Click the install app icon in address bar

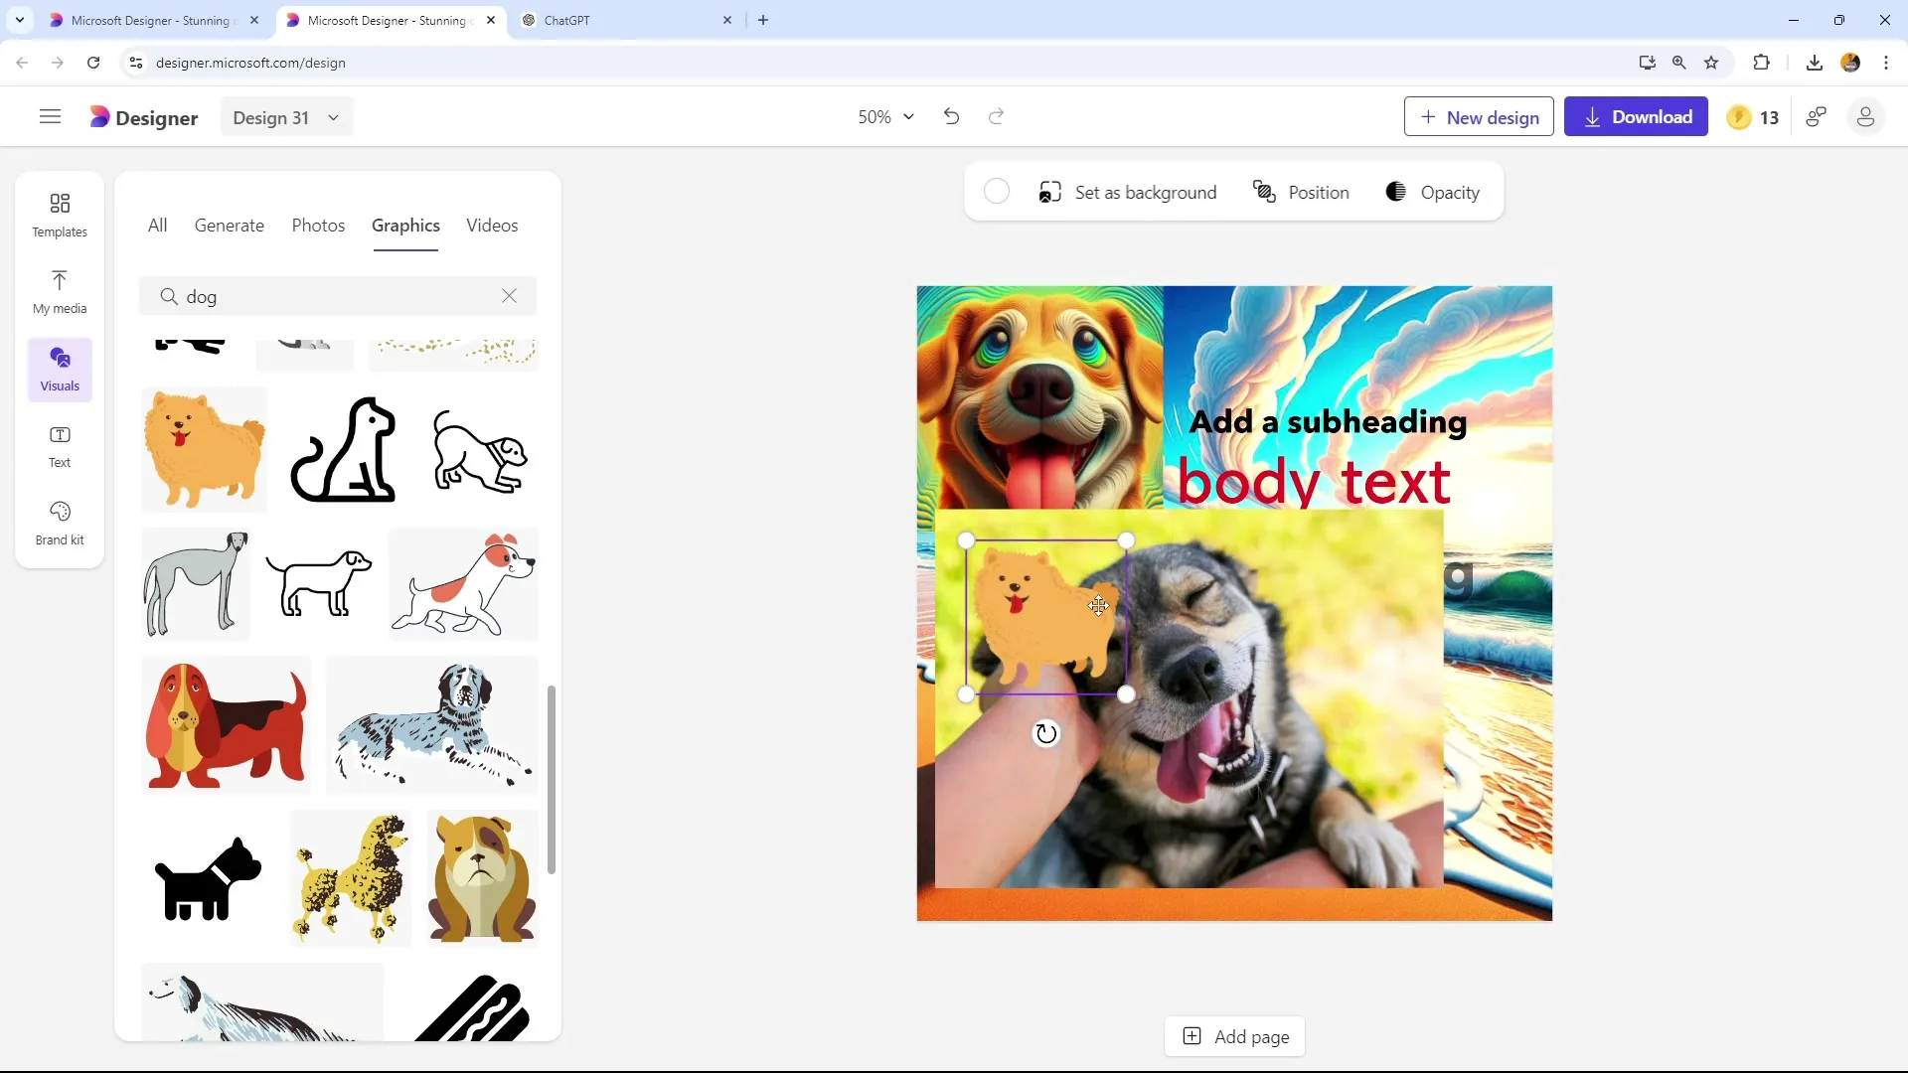pyautogui.click(x=1647, y=63)
